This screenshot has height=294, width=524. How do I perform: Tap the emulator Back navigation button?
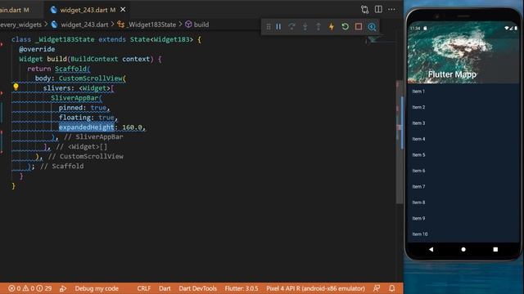431,249
